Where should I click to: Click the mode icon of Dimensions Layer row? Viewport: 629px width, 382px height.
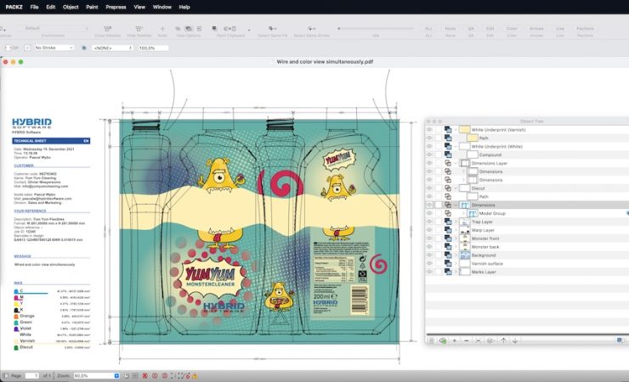coord(448,163)
